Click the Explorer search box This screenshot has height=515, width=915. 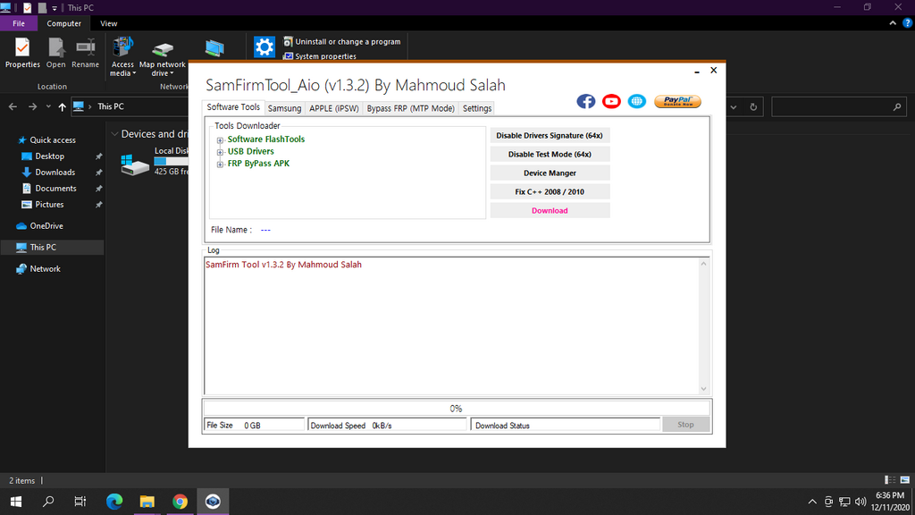coord(838,107)
